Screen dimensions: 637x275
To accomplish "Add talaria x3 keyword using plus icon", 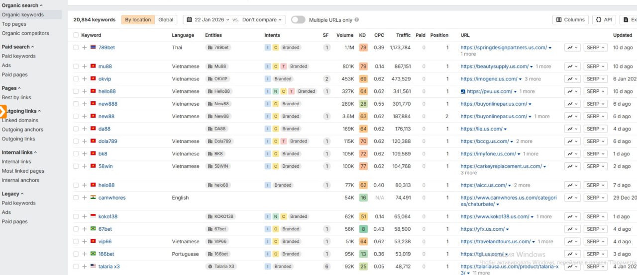I will click(x=85, y=267).
